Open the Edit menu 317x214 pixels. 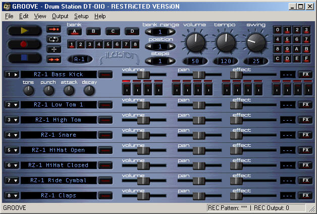click(x=24, y=16)
